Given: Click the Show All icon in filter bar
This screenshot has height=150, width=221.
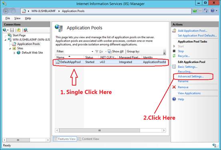Looking at the screenshot, I should tap(110, 51).
